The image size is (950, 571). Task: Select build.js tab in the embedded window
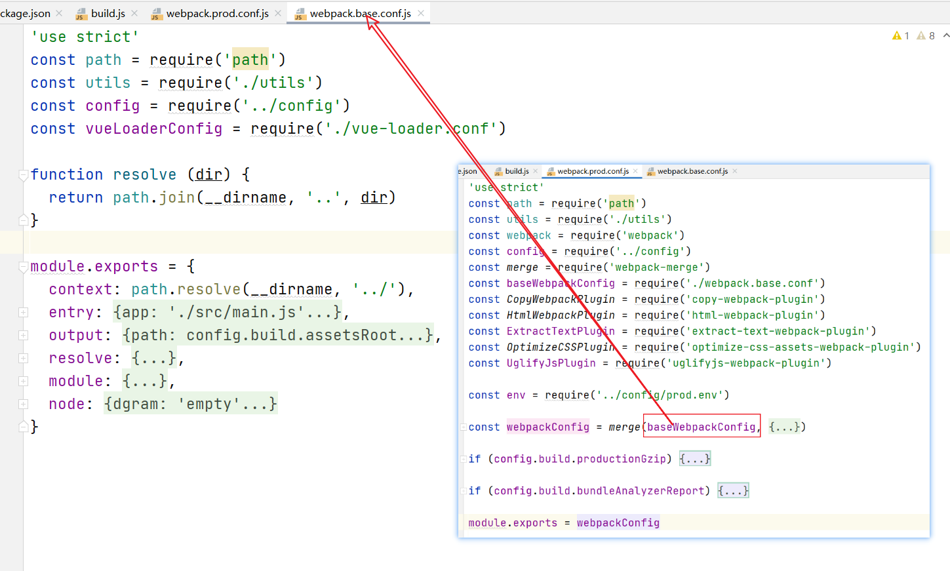point(517,171)
